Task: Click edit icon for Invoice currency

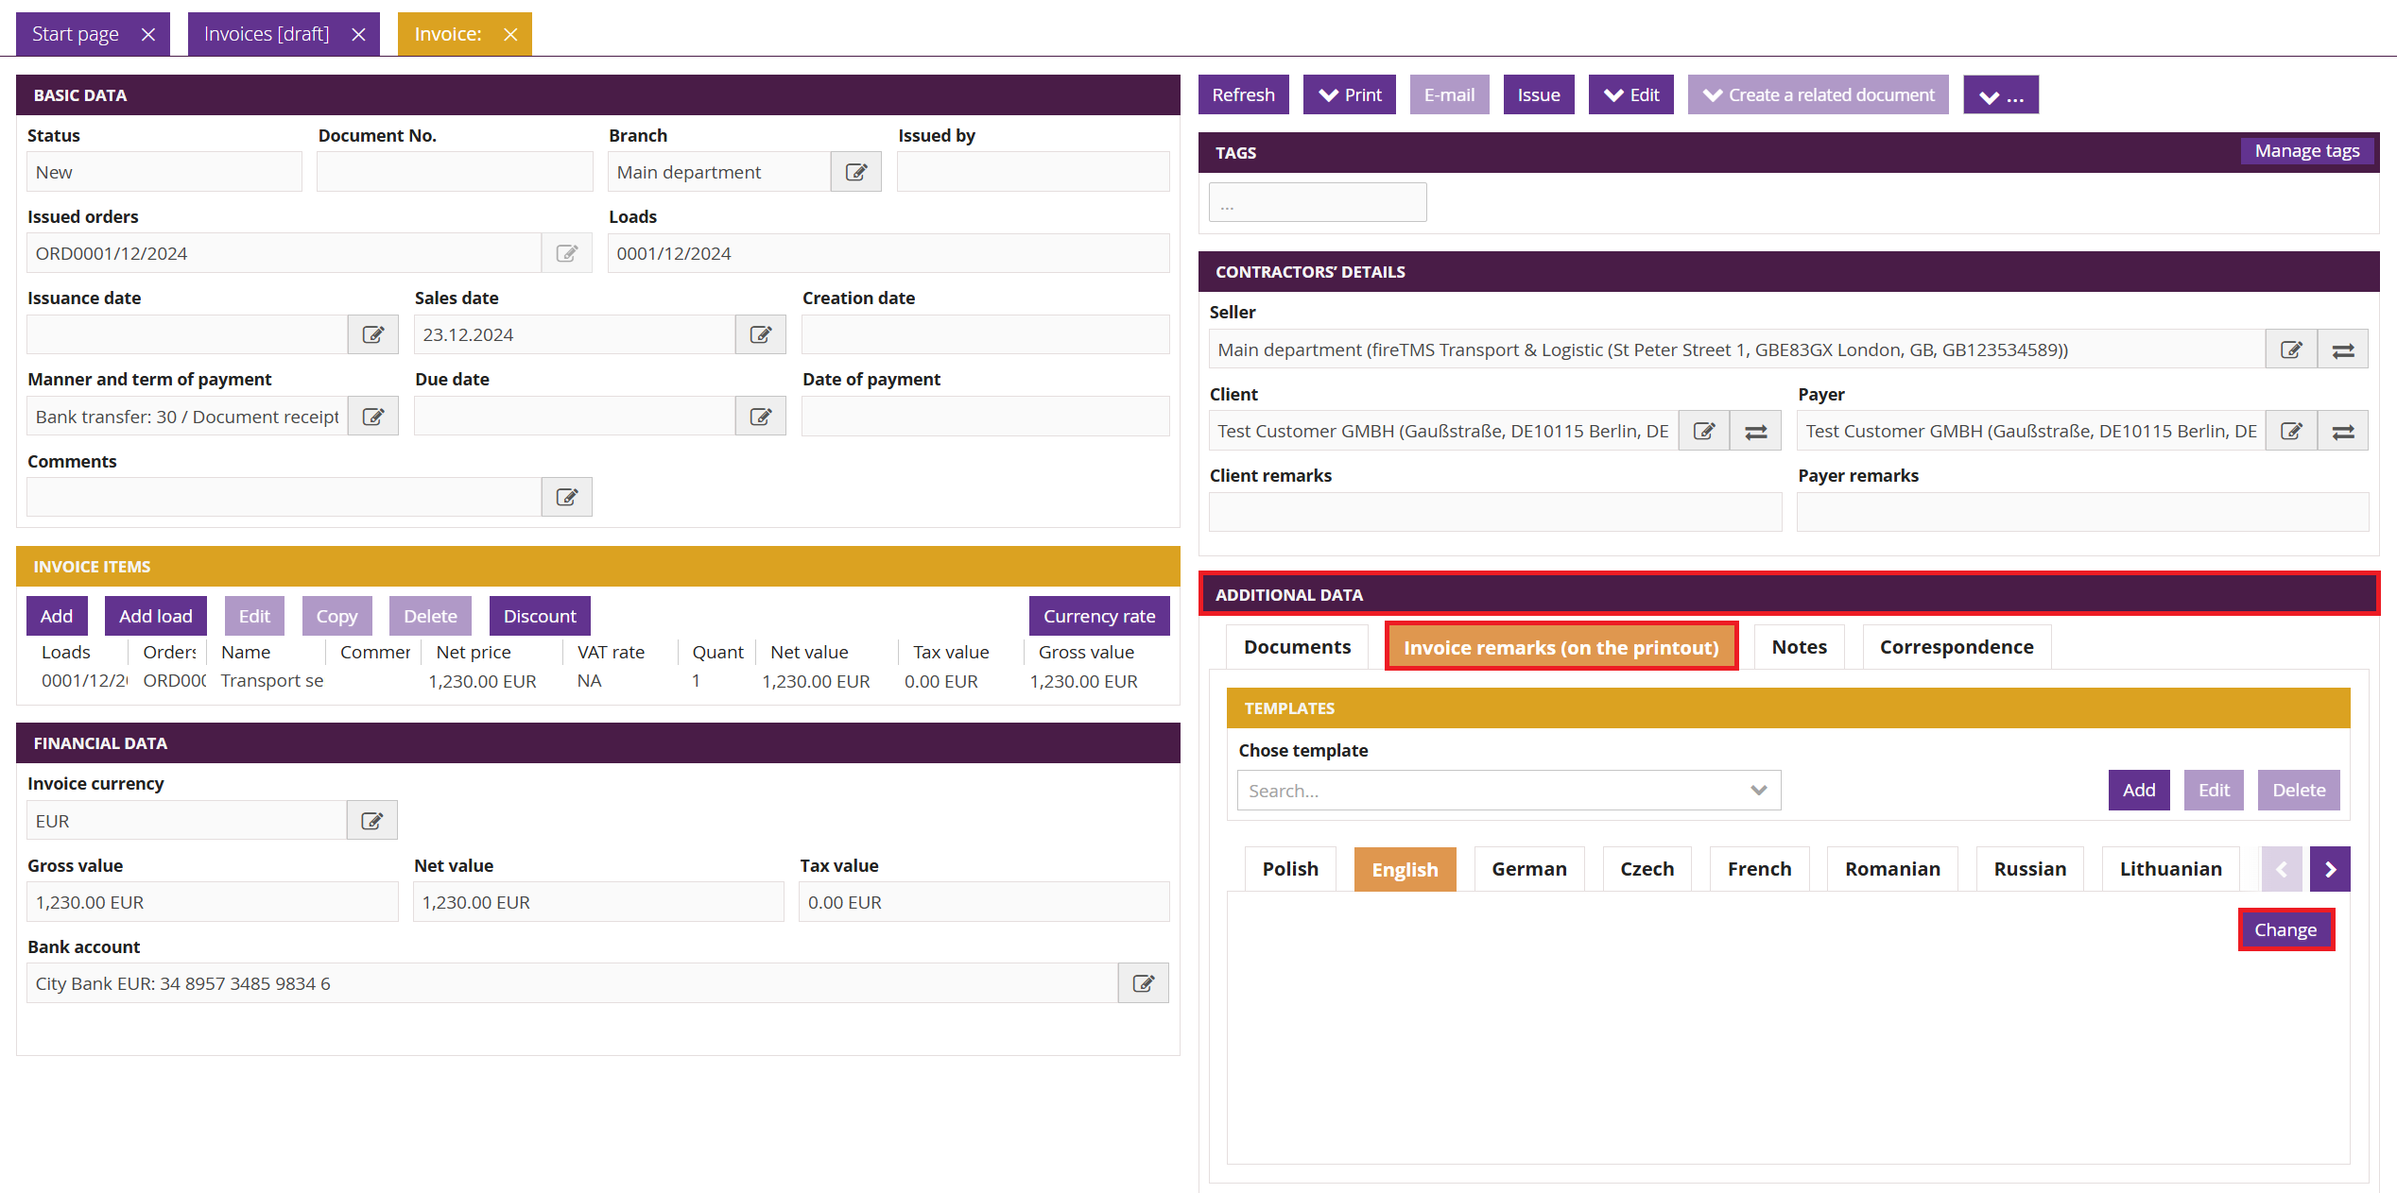Action: coord(371,821)
